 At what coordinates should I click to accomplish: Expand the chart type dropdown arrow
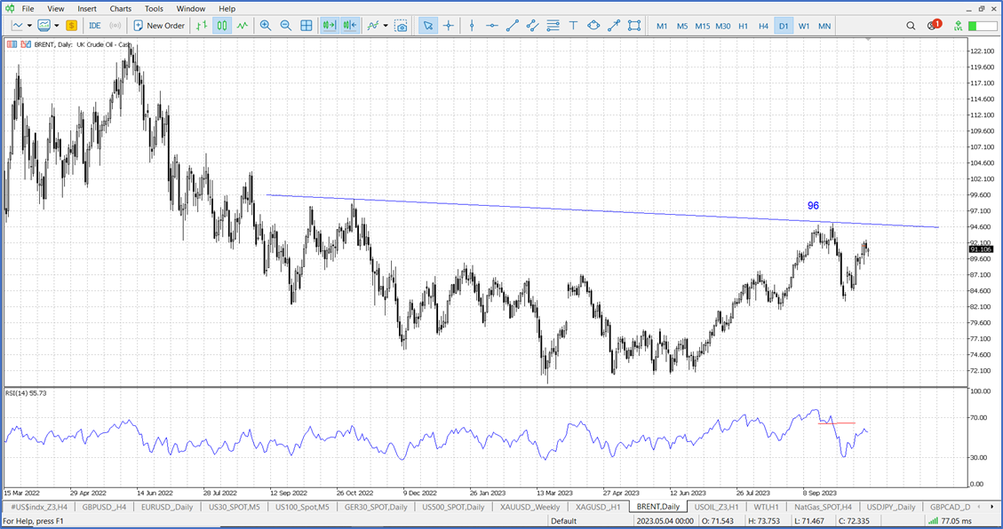tap(29, 26)
